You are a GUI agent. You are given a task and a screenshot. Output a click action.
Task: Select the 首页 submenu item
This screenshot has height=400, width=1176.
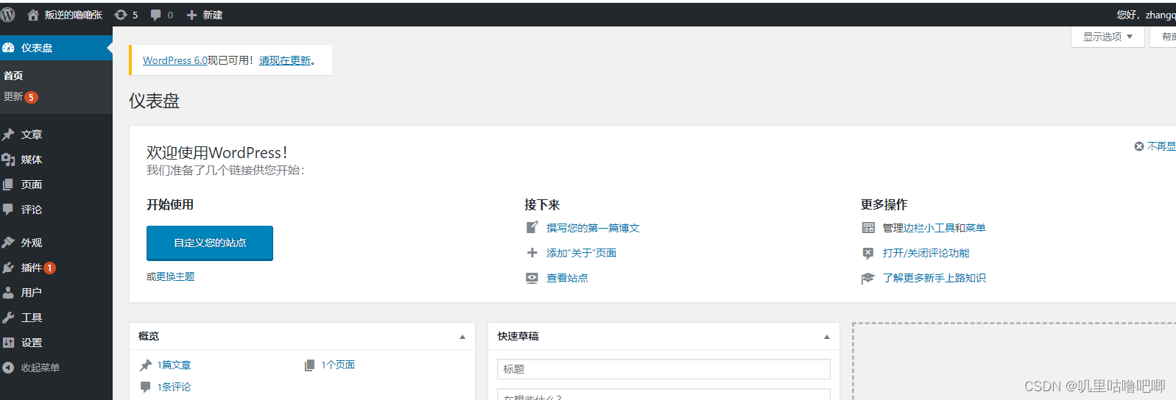[x=13, y=76]
